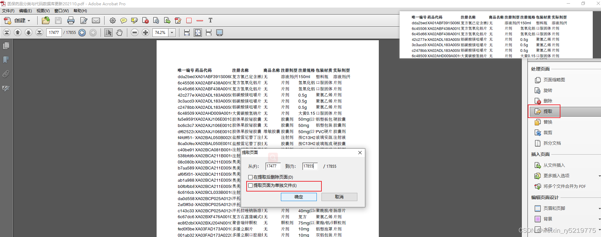Viewport: 601px width, 237px height.
Task: Select the red line drawing tool
Action: click(x=200, y=20)
